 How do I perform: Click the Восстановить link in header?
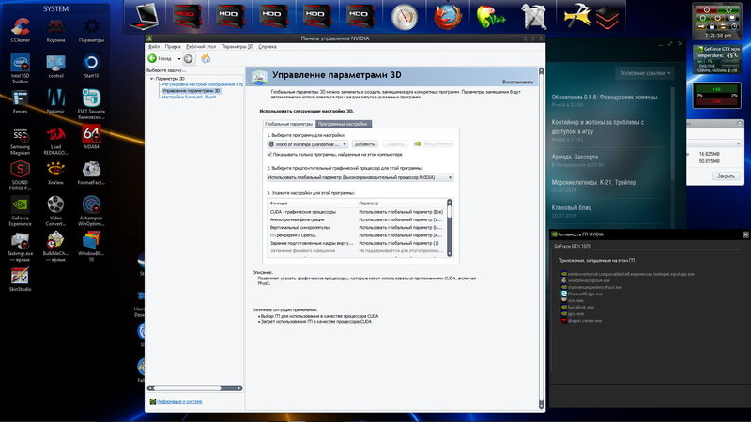pyautogui.click(x=518, y=82)
